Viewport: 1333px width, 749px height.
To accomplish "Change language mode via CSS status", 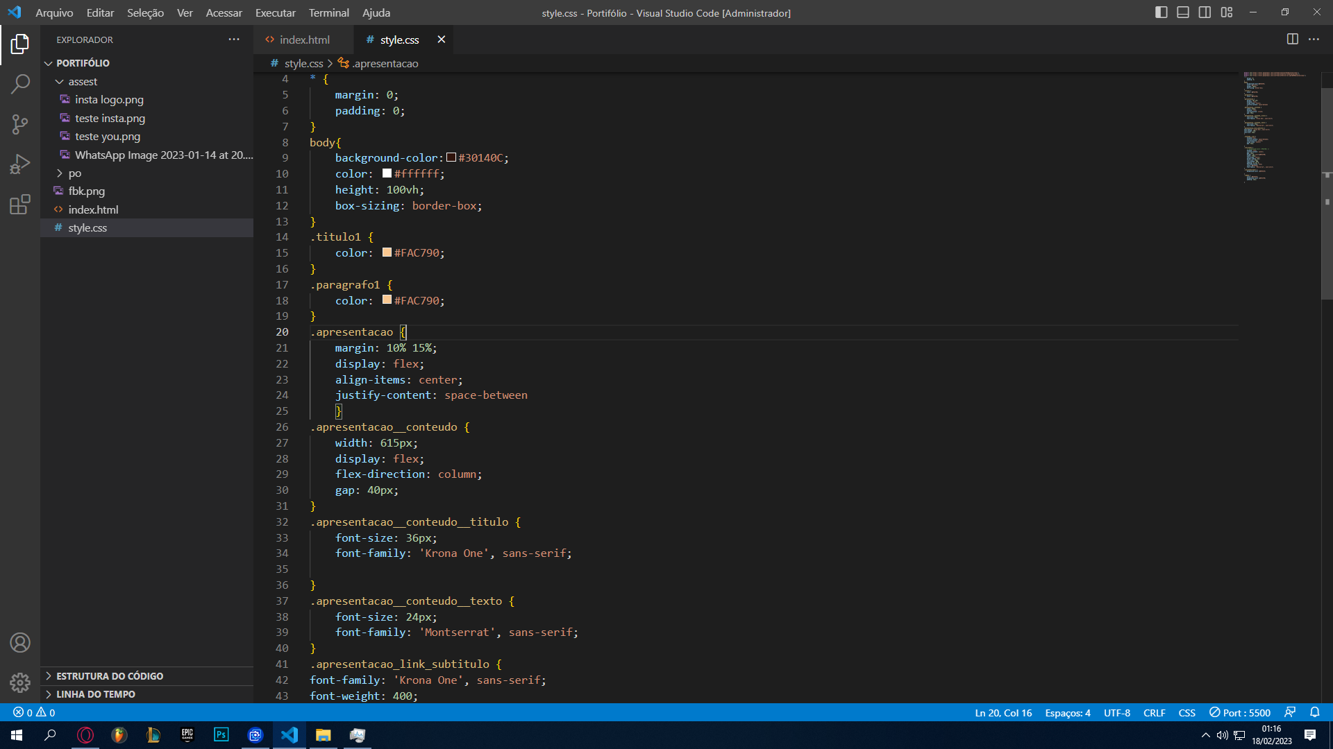I will (1187, 713).
